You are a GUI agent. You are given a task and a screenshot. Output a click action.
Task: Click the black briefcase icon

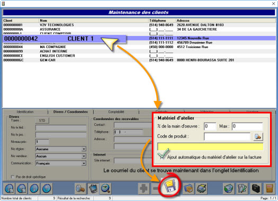click(256, 189)
